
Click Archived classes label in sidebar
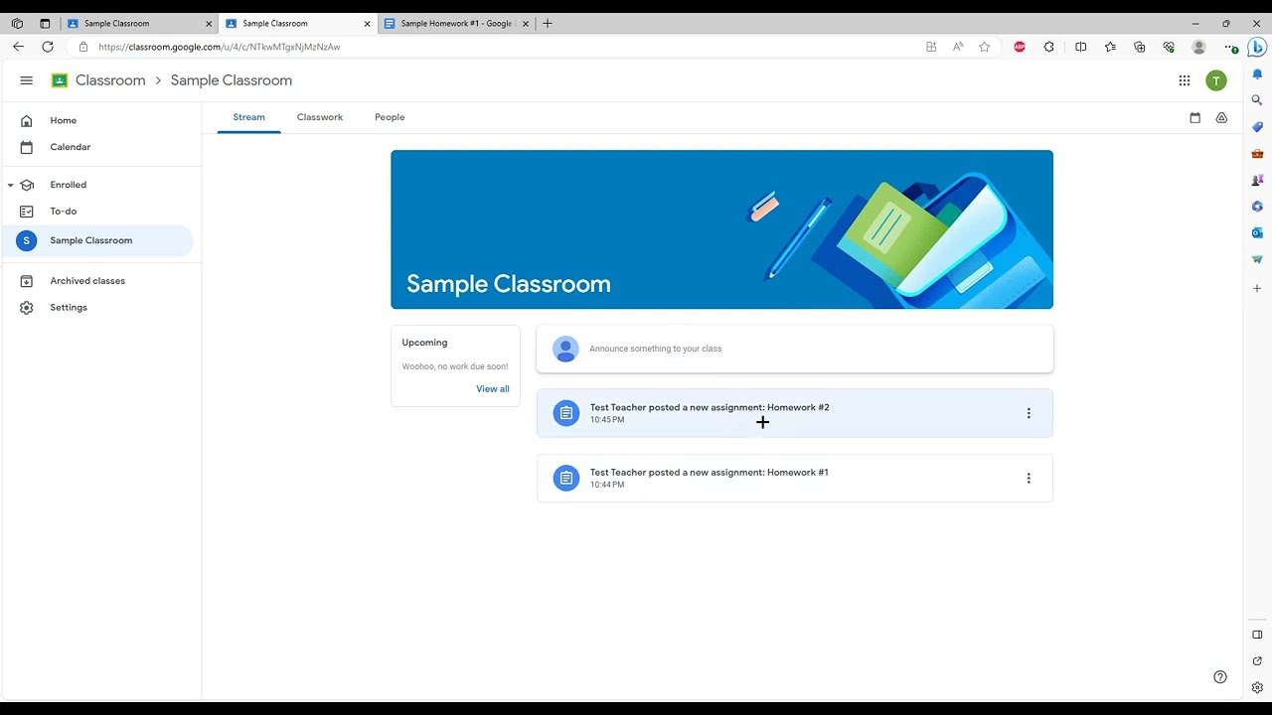click(87, 281)
